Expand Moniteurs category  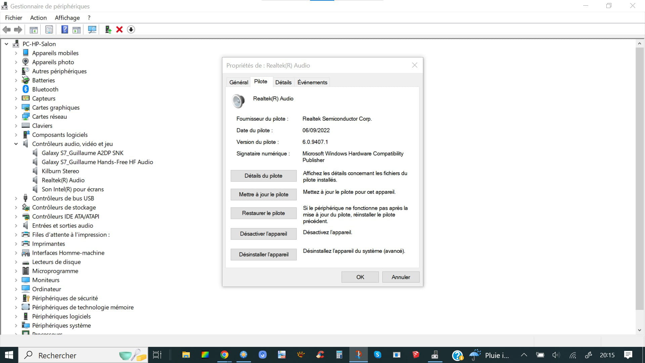(x=16, y=280)
